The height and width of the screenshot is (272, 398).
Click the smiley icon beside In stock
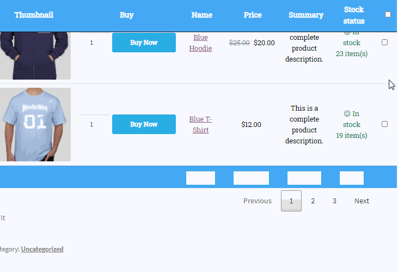(x=347, y=113)
